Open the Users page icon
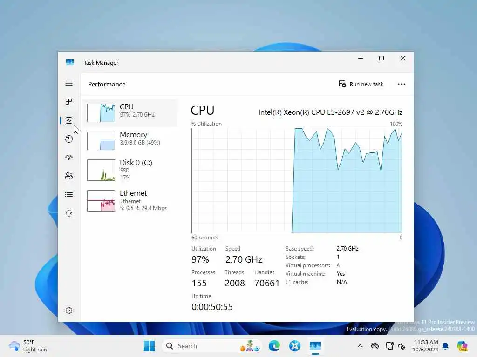Image resolution: width=477 pixels, height=357 pixels. (69, 176)
